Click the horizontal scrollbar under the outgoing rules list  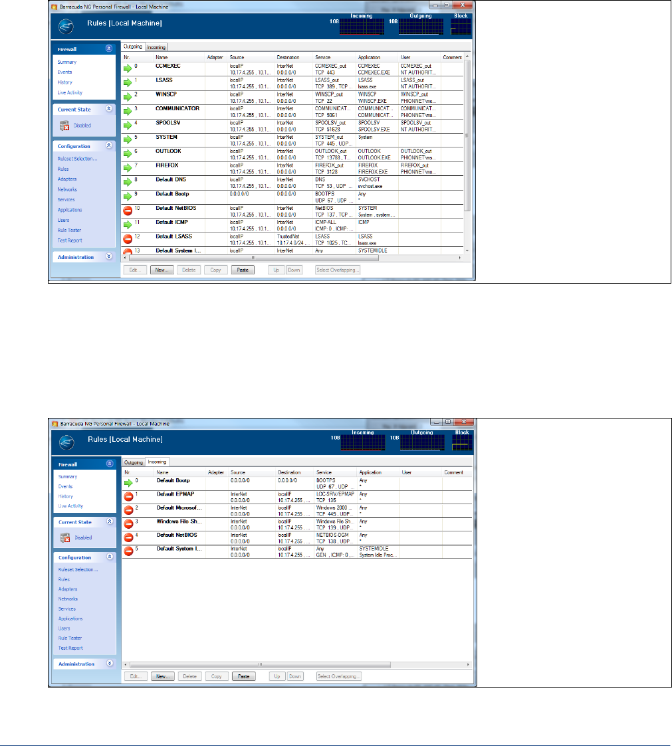point(254,258)
